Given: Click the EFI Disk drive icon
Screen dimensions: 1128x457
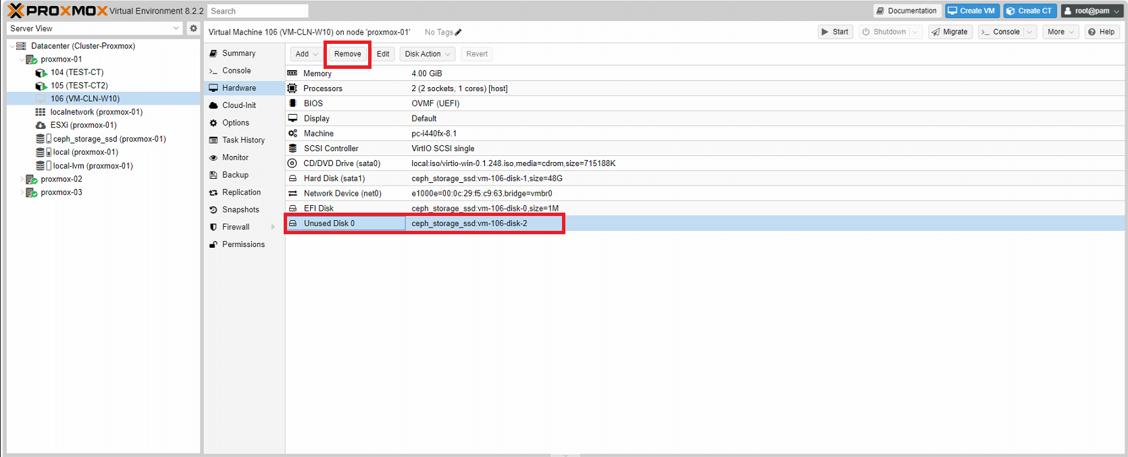Looking at the screenshot, I should (x=292, y=209).
